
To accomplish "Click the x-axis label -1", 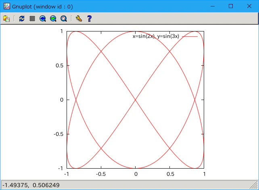I will pyautogui.click(x=67, y=174).
